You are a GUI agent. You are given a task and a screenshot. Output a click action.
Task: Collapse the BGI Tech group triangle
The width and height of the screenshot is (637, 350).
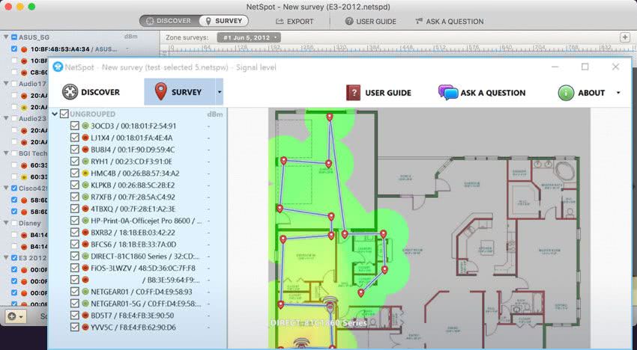[6, 153]
